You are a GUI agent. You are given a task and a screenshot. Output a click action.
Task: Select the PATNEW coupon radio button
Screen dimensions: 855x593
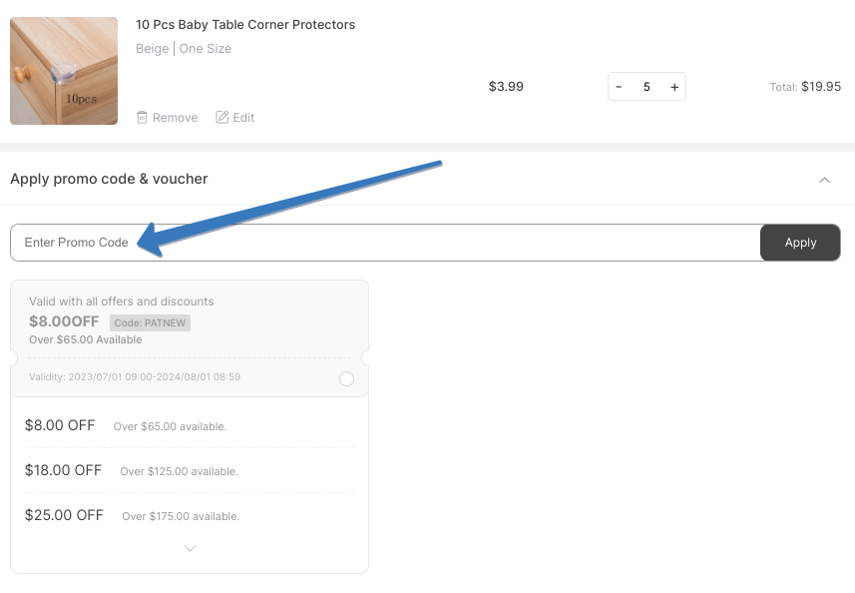click(346, 379)
